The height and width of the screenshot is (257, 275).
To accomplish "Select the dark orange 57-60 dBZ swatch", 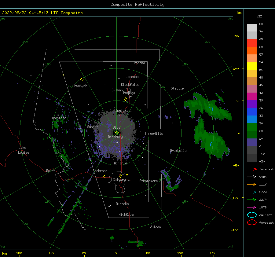I will pos(252,51).
